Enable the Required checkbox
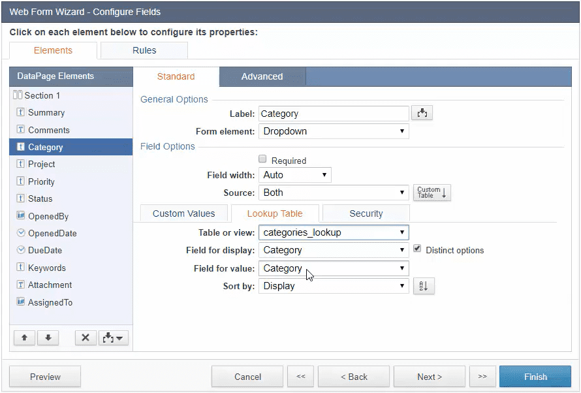This screenshot has width=581, height=393. (x=262, y=159)
